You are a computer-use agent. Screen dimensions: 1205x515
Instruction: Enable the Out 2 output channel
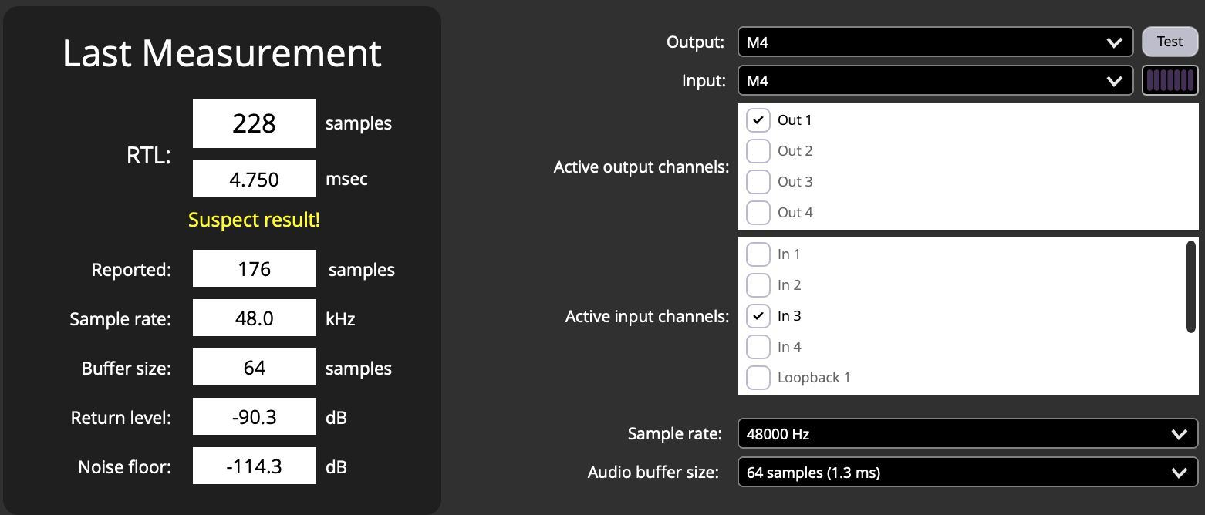(758, 151)
